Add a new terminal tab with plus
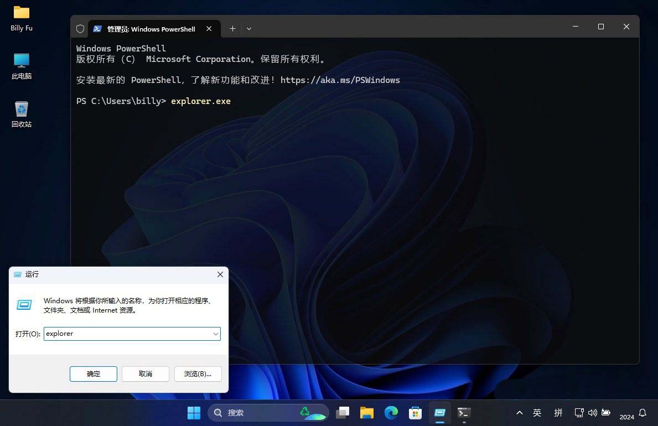This screenshot has width=658, height=426. (232, 29)
